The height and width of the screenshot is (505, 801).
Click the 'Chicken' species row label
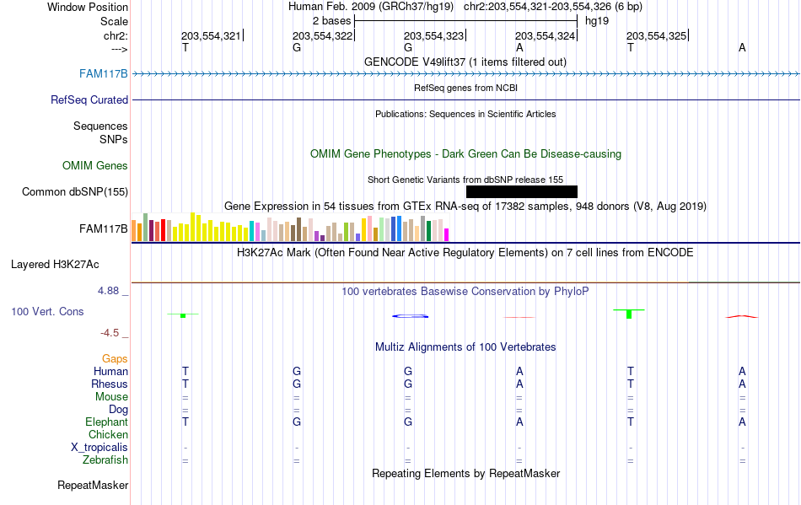tap(108, 434)
